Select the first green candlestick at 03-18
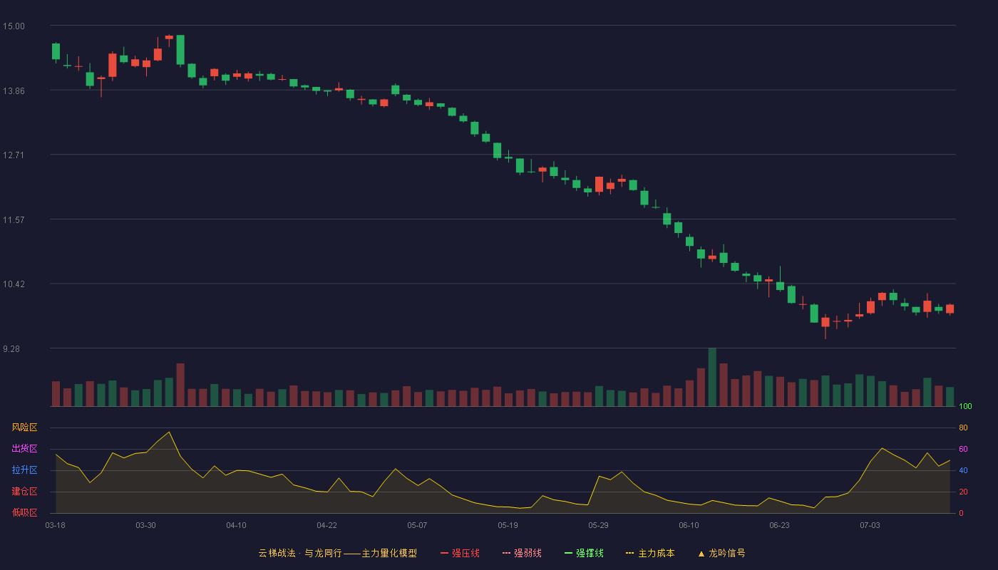Screen dimensions: 998x570 (56, 51)
